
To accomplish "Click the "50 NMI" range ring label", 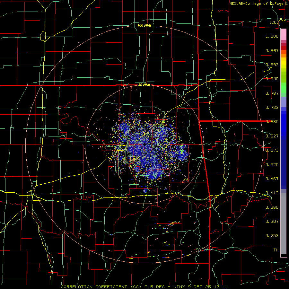I will pos(144,85).
